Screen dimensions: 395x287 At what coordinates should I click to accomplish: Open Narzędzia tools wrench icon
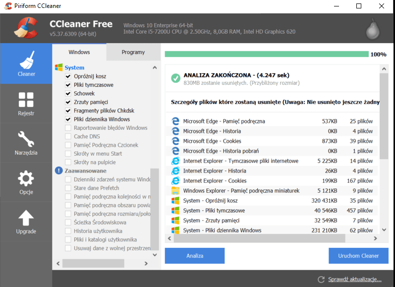point(26,143)
